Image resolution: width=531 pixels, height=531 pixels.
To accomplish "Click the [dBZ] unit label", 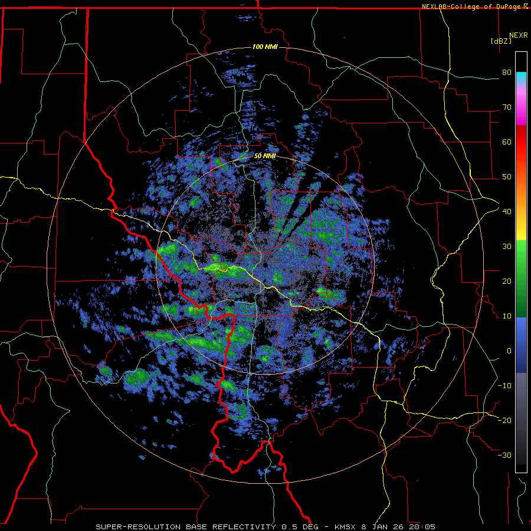I will point(501,41).
